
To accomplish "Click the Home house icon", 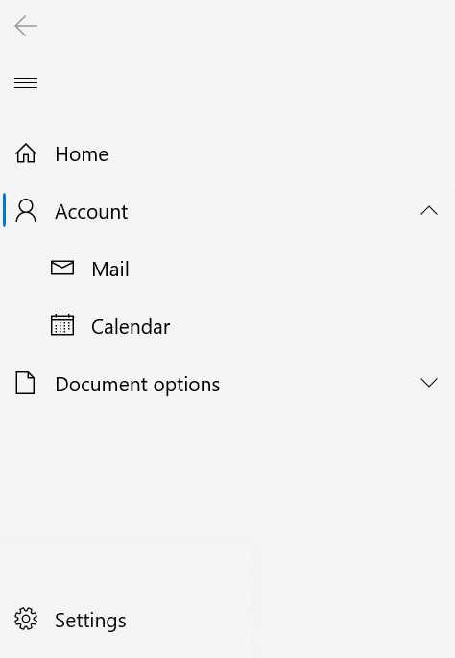I will click(26, 153).
